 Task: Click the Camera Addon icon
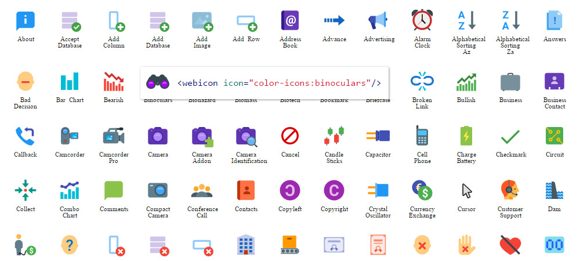pyautogui.click(x=202, y=137)
